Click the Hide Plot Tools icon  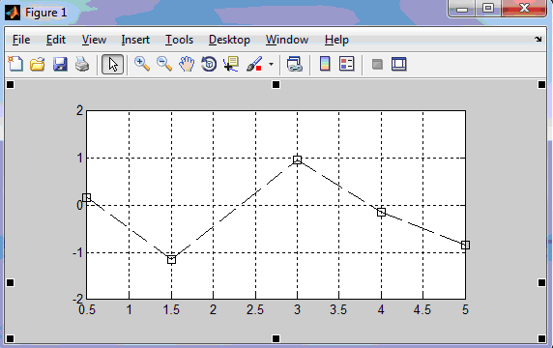pyautogui.click(x=377, y=64)
